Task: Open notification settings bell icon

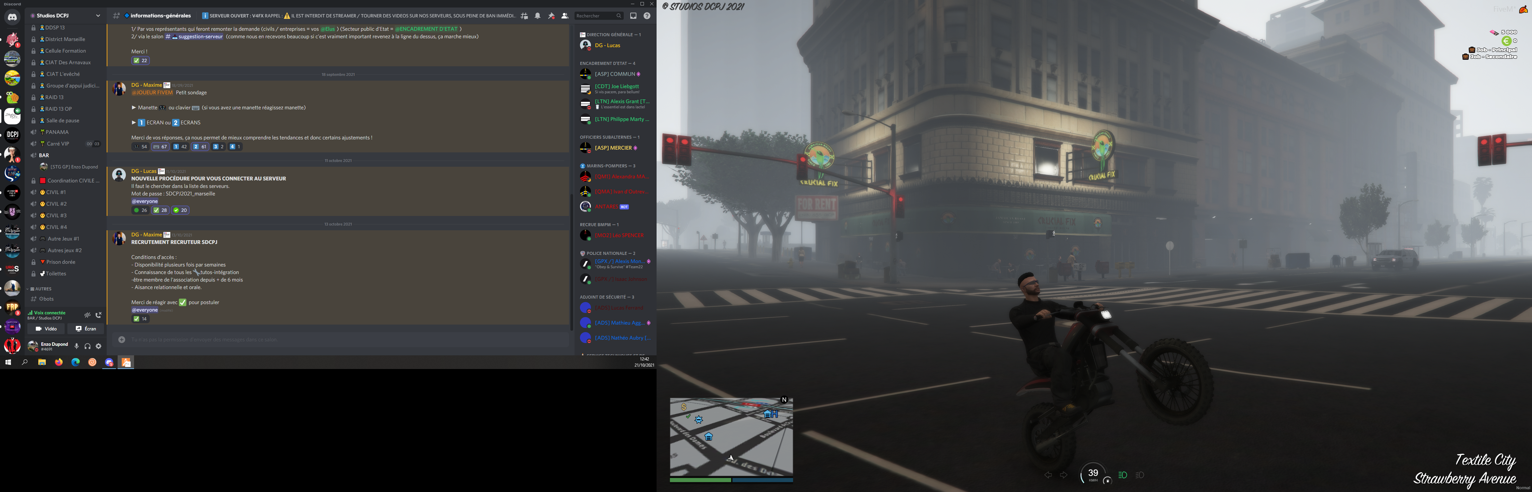Action: (538, 16)
